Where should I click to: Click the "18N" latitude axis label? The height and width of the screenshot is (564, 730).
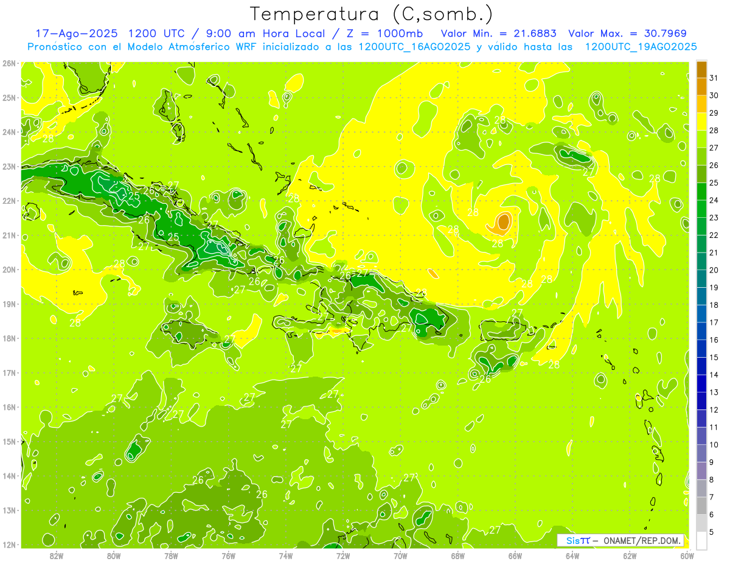9,338
